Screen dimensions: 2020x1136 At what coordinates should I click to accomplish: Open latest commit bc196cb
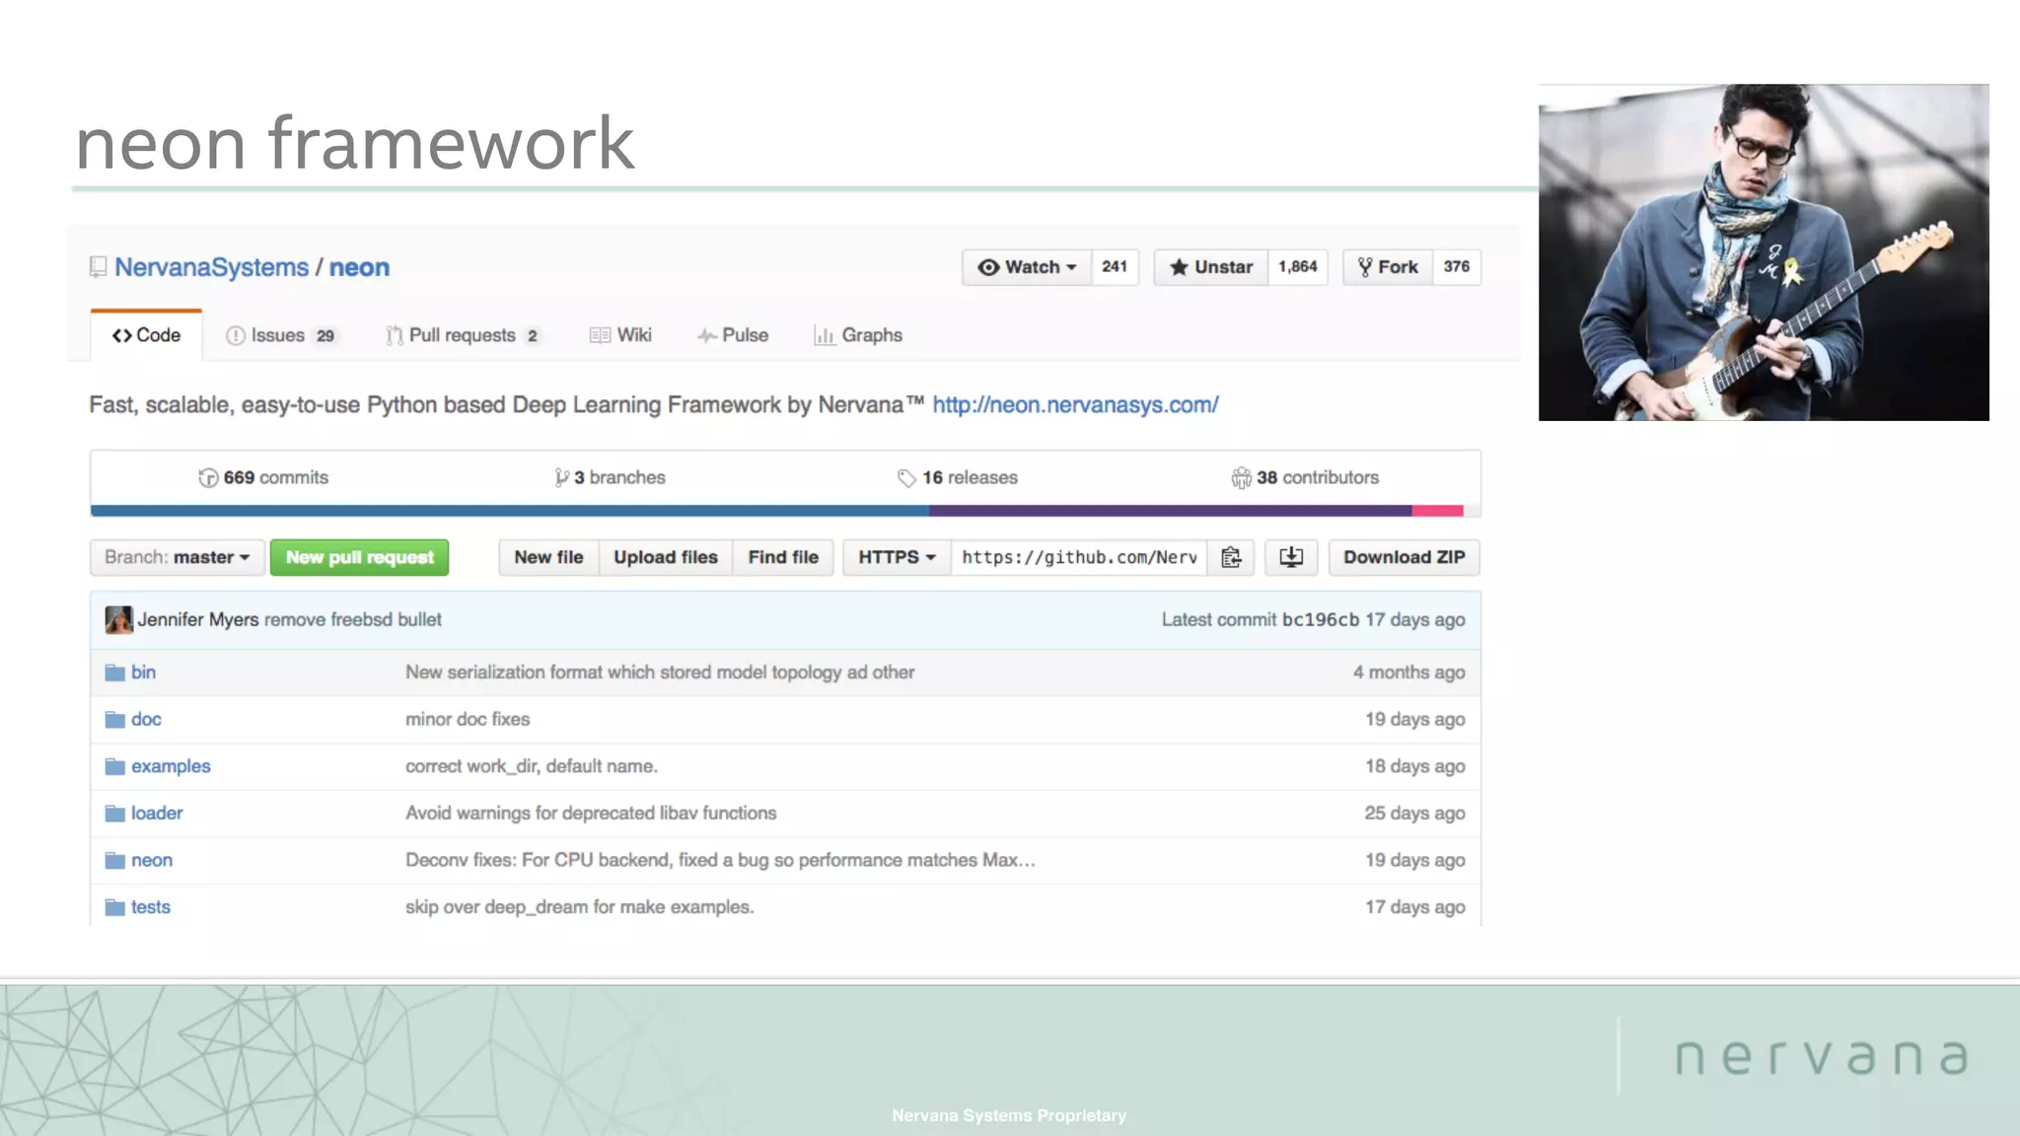tap(1320, 619)
